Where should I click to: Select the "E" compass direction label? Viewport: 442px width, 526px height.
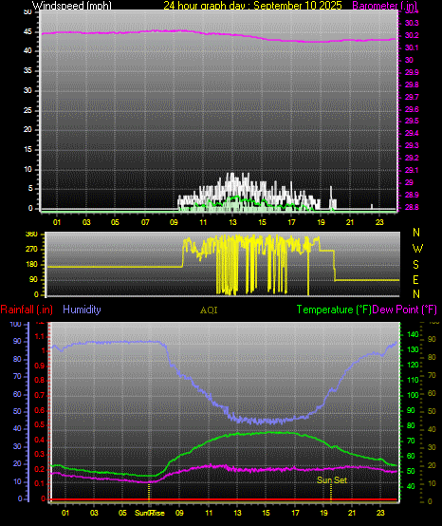[x=415, y=279]
